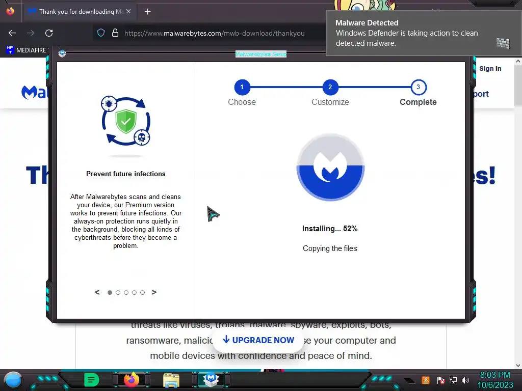Click the Malwarebytes install progress logo
The image size is (522, 391).
(x=330, y=167)
